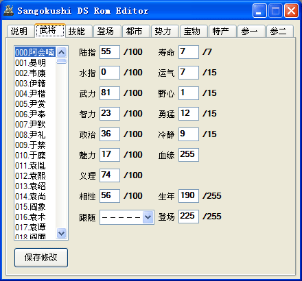The width and height of the screenshot is (302, 281).
Task: Click the samurai app icon in title bar
Action: coord(9,10)
